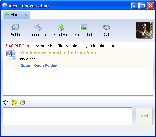The image size is (156, 137).
Task: Click the Send button
Action: [x=144, y=116]
